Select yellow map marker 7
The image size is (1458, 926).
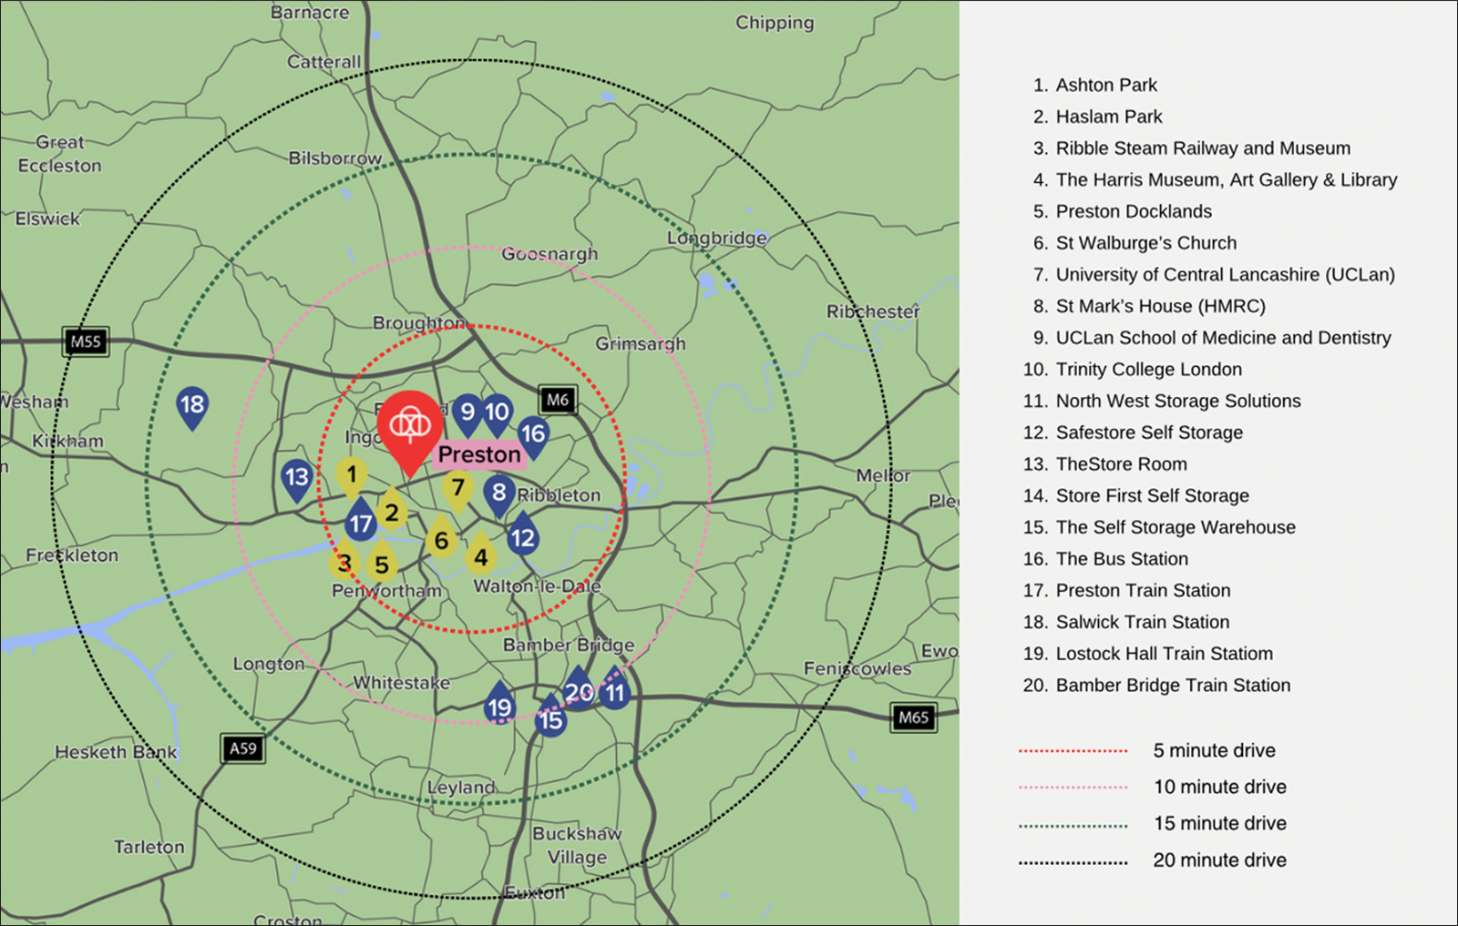click(458, 491)
